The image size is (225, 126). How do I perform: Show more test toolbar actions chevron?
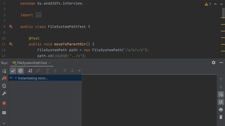[x=79, y=71]
